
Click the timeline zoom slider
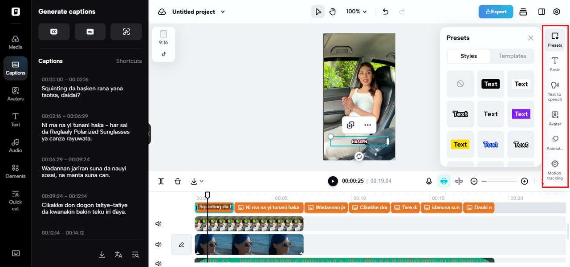point(499,181)
